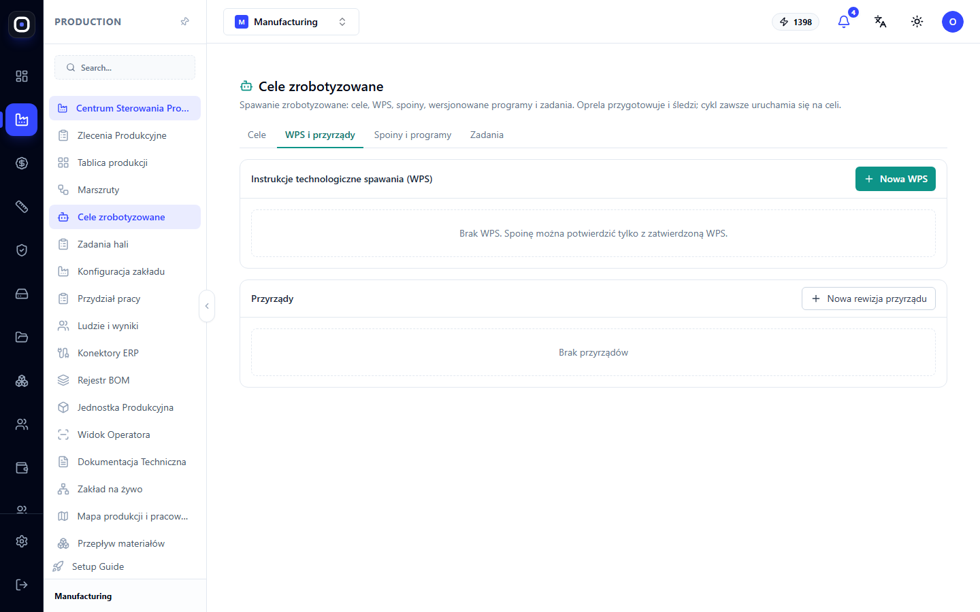Switch to the Cele tab
Image resolution: width=980 pixels, height=612 pixels.
(257, 135)
